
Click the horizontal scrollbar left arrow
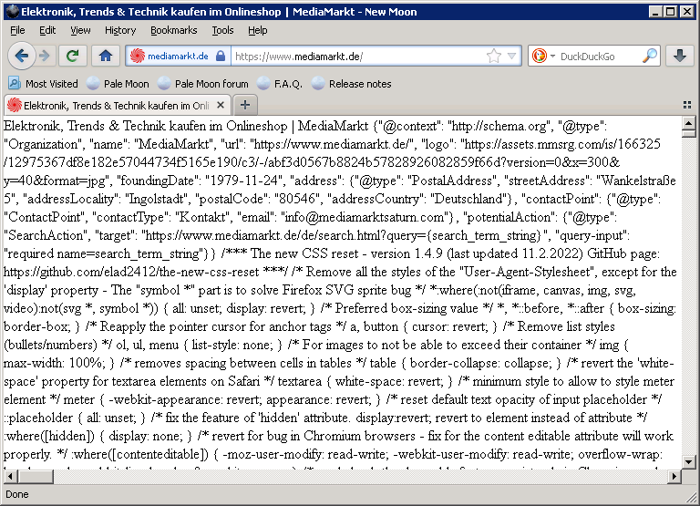[x=10, y=477]
